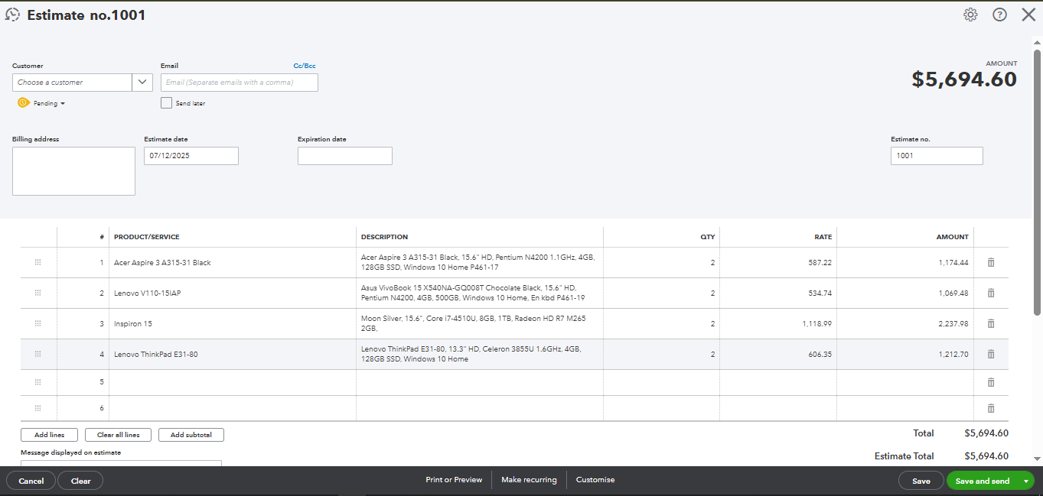Select product cell Lenovo V110-15IAP

pos(233,293)
